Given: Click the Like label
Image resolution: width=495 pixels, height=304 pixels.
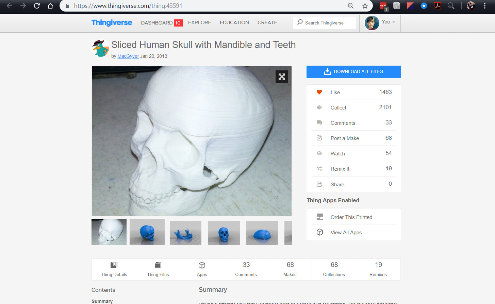Looking at the screenshot, I should 335,92.
